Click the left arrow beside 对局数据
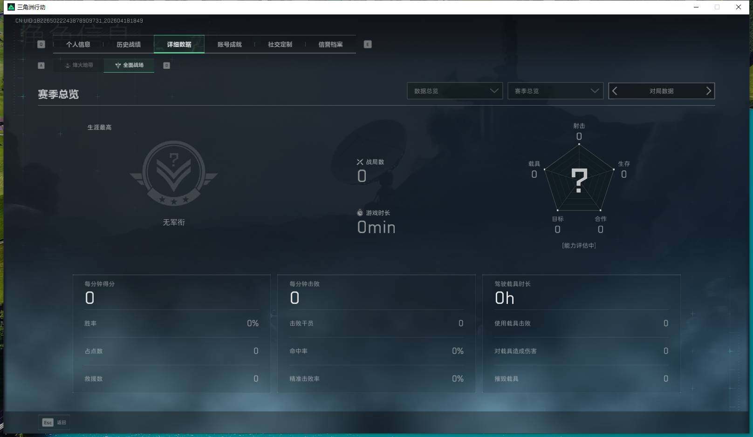The image size is (753, 437). point(615,91)
